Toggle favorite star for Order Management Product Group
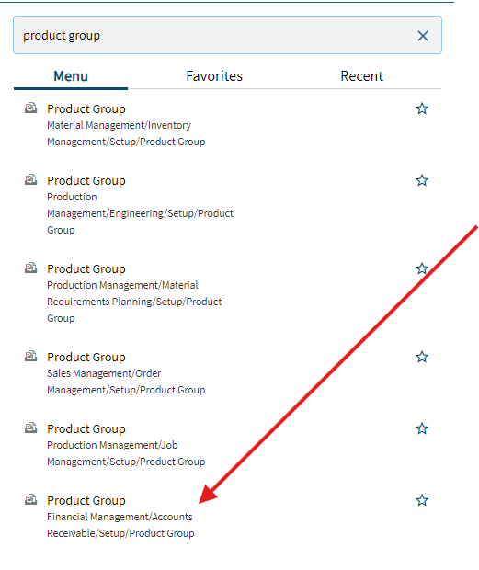 [422, 357]
